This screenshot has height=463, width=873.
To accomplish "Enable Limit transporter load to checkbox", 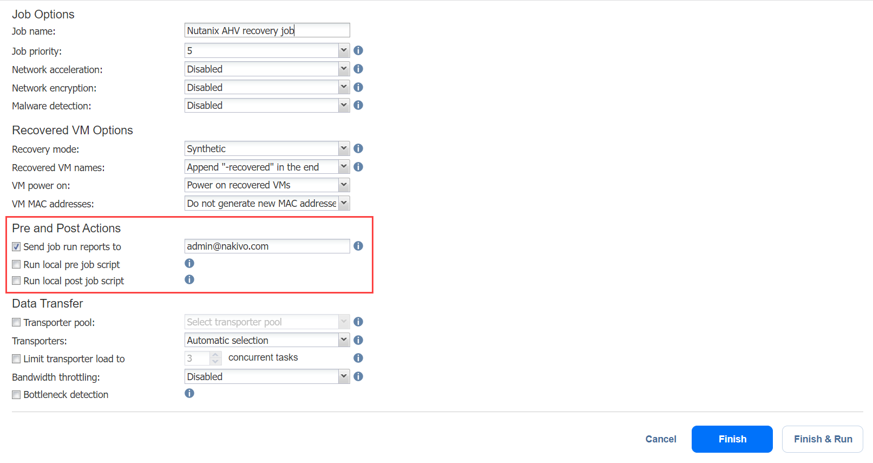I will pyautogui.click(x=16, y=358).
